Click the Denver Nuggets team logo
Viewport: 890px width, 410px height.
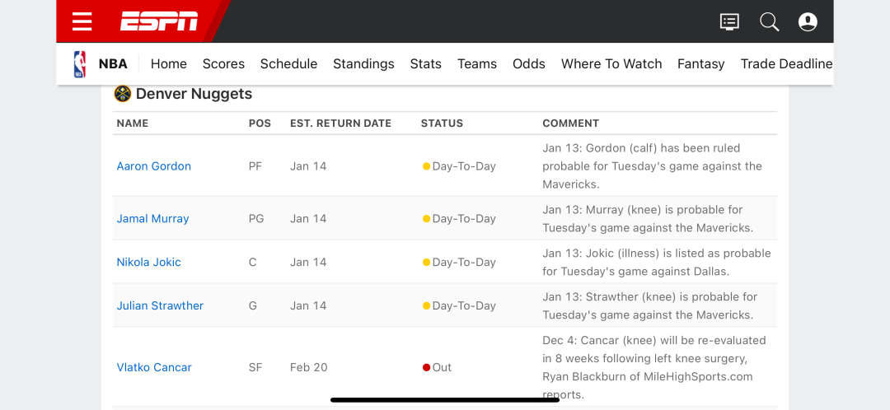pos(123,94)
